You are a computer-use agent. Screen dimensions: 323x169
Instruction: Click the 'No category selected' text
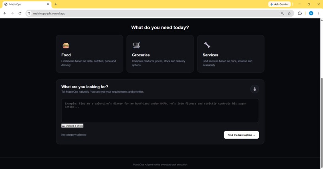coord(74,135)
